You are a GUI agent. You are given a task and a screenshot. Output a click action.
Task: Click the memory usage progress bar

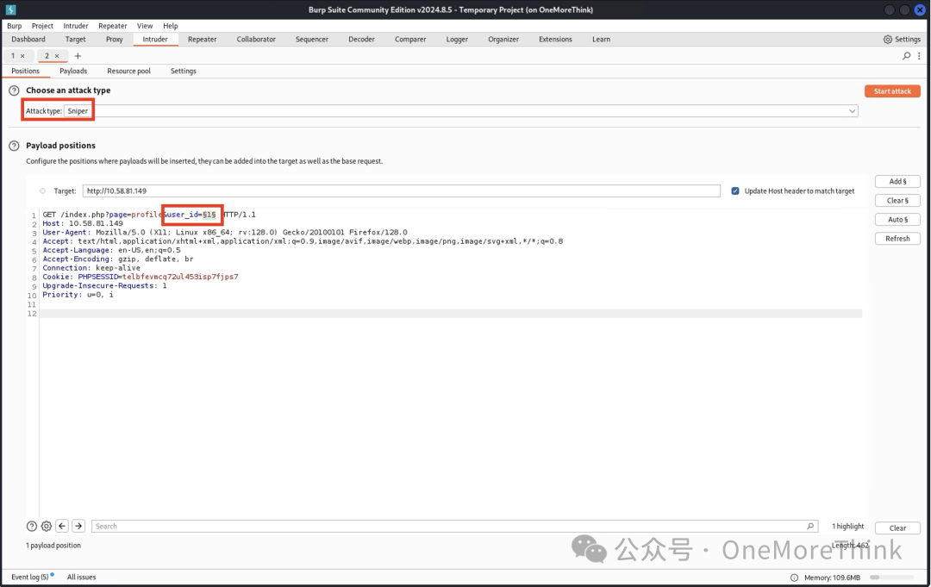[892, 578]
